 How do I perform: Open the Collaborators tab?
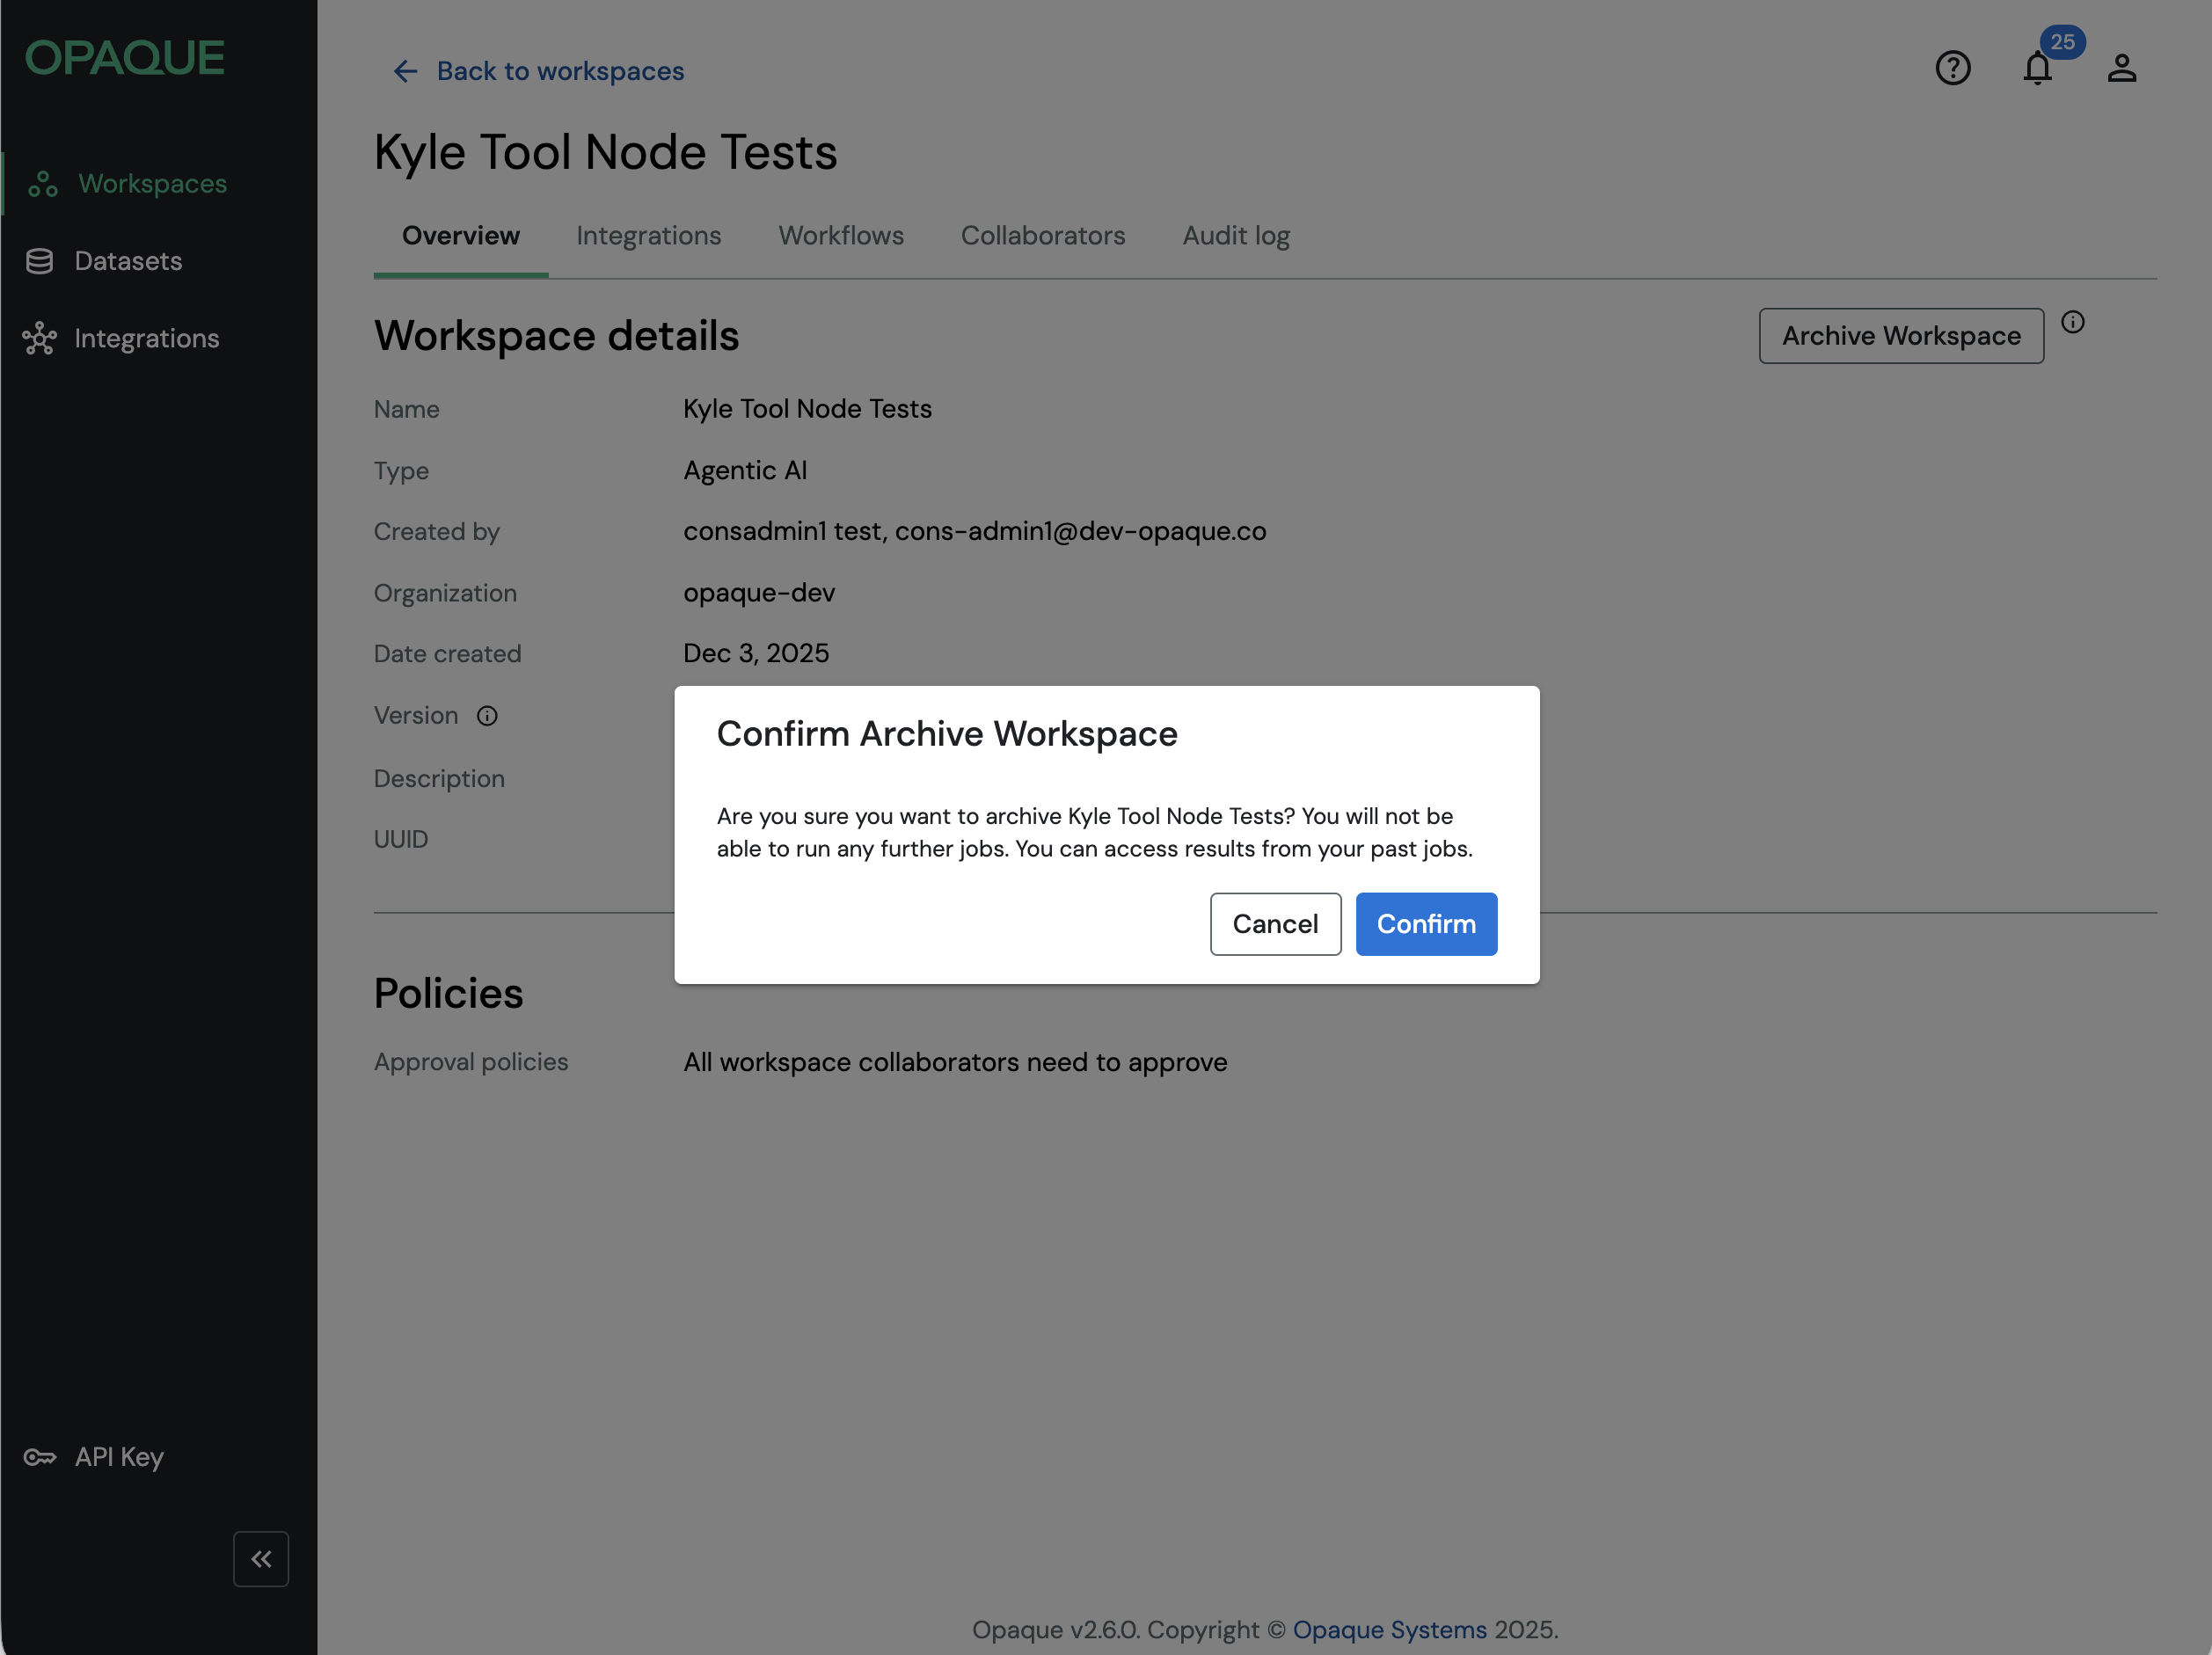point(1043,236)
